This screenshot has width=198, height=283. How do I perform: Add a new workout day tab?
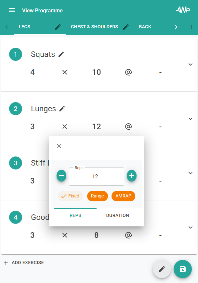coord(192,27)
